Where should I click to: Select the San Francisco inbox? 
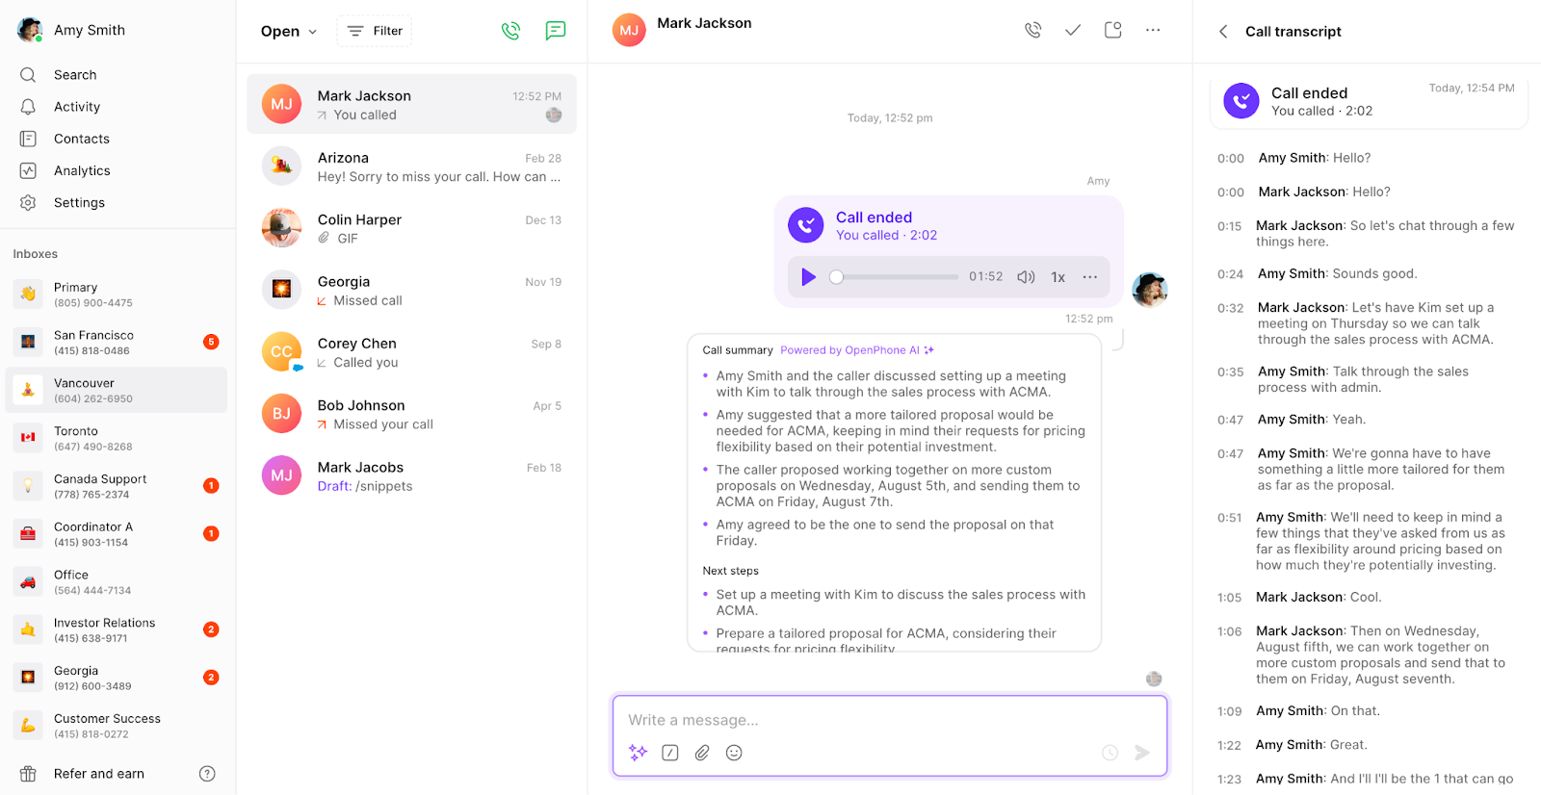pyautogui.click(x=116, y=343)
